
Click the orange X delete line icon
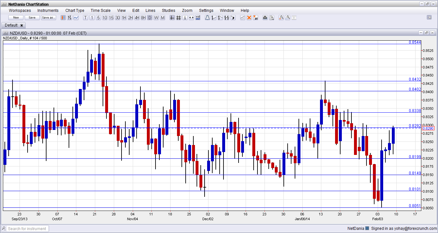tap(249, 18)
